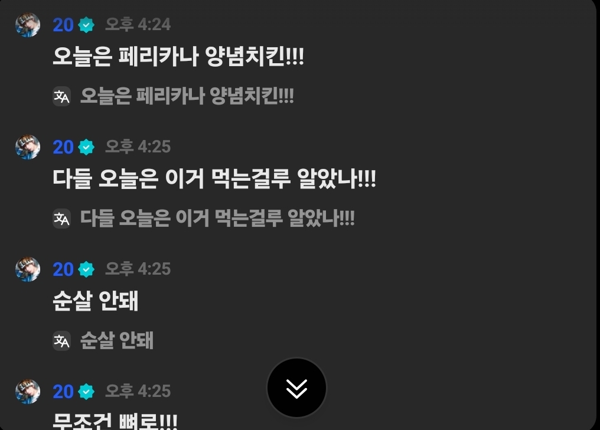The image size is (600, 430).
Task: Tap translate icon under 먹는걸루 알았나 message
Action: click(61, 219)
